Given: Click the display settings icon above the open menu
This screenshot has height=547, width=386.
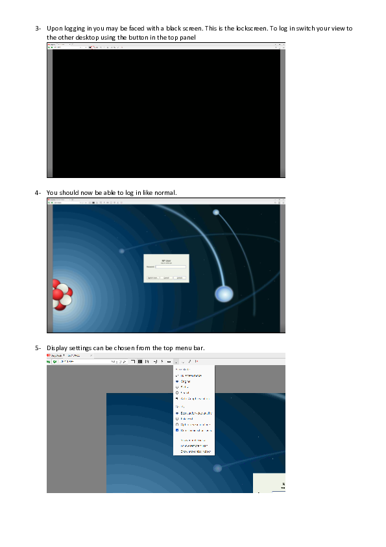Looking at the screenshot, I should [x=176, y=362].
